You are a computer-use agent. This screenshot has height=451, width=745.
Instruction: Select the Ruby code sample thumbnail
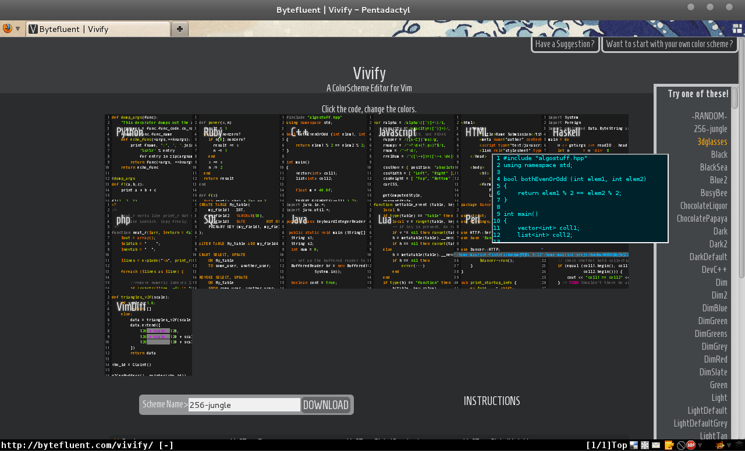(x=236, y=158)
